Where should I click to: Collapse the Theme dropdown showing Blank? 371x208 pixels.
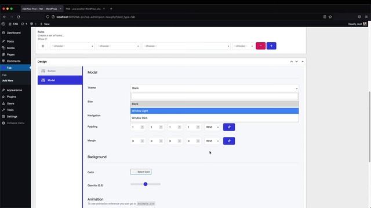point(214,88)
